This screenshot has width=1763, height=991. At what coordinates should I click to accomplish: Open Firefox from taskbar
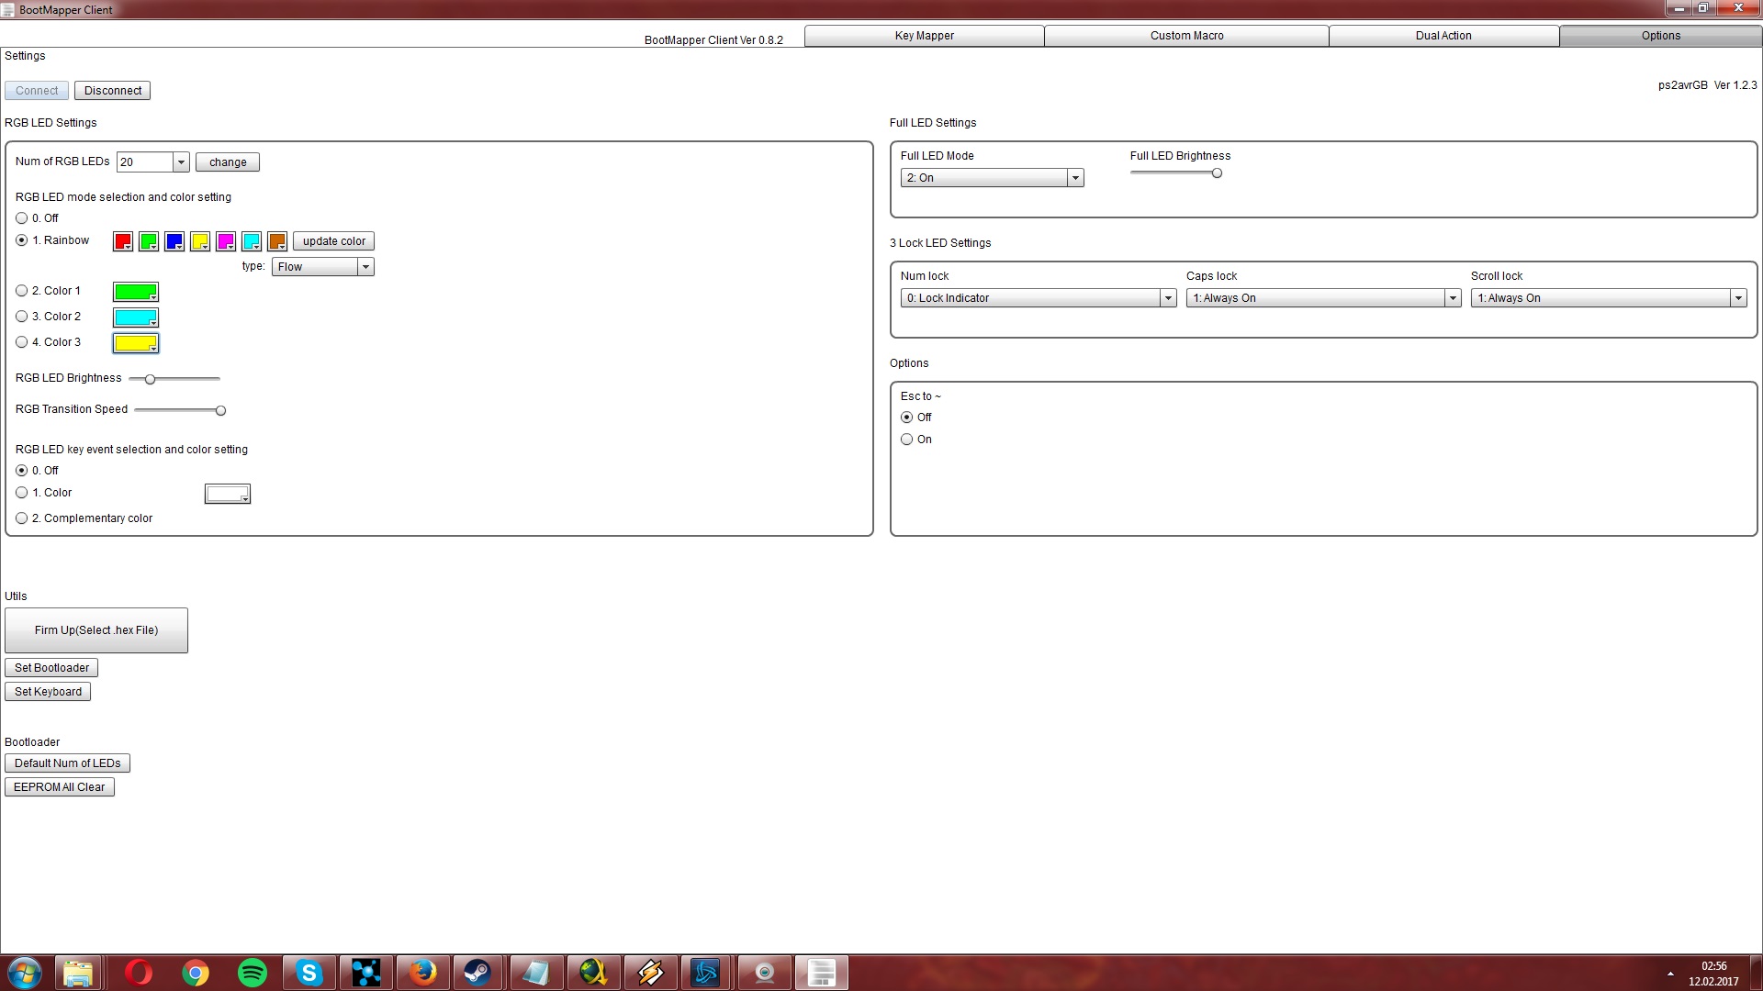(422, 972)
